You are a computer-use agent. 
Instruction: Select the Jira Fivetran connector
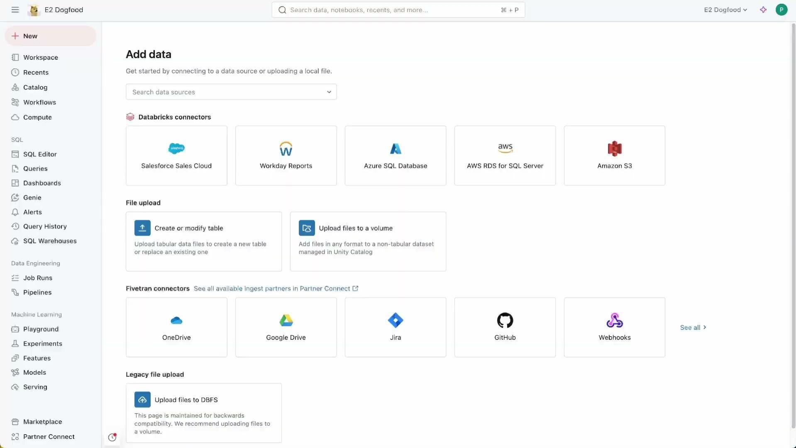click(396, 327)
